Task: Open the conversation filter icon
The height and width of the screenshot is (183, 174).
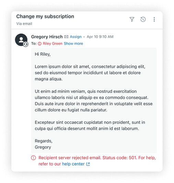Action: click(132, 19)
